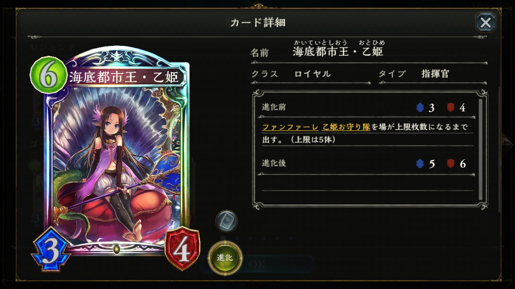Image resolution: width=515 pixels, height=289 pixels.
Task: Click the unevolved red defense icon
Action: click(x=451, y=108)
